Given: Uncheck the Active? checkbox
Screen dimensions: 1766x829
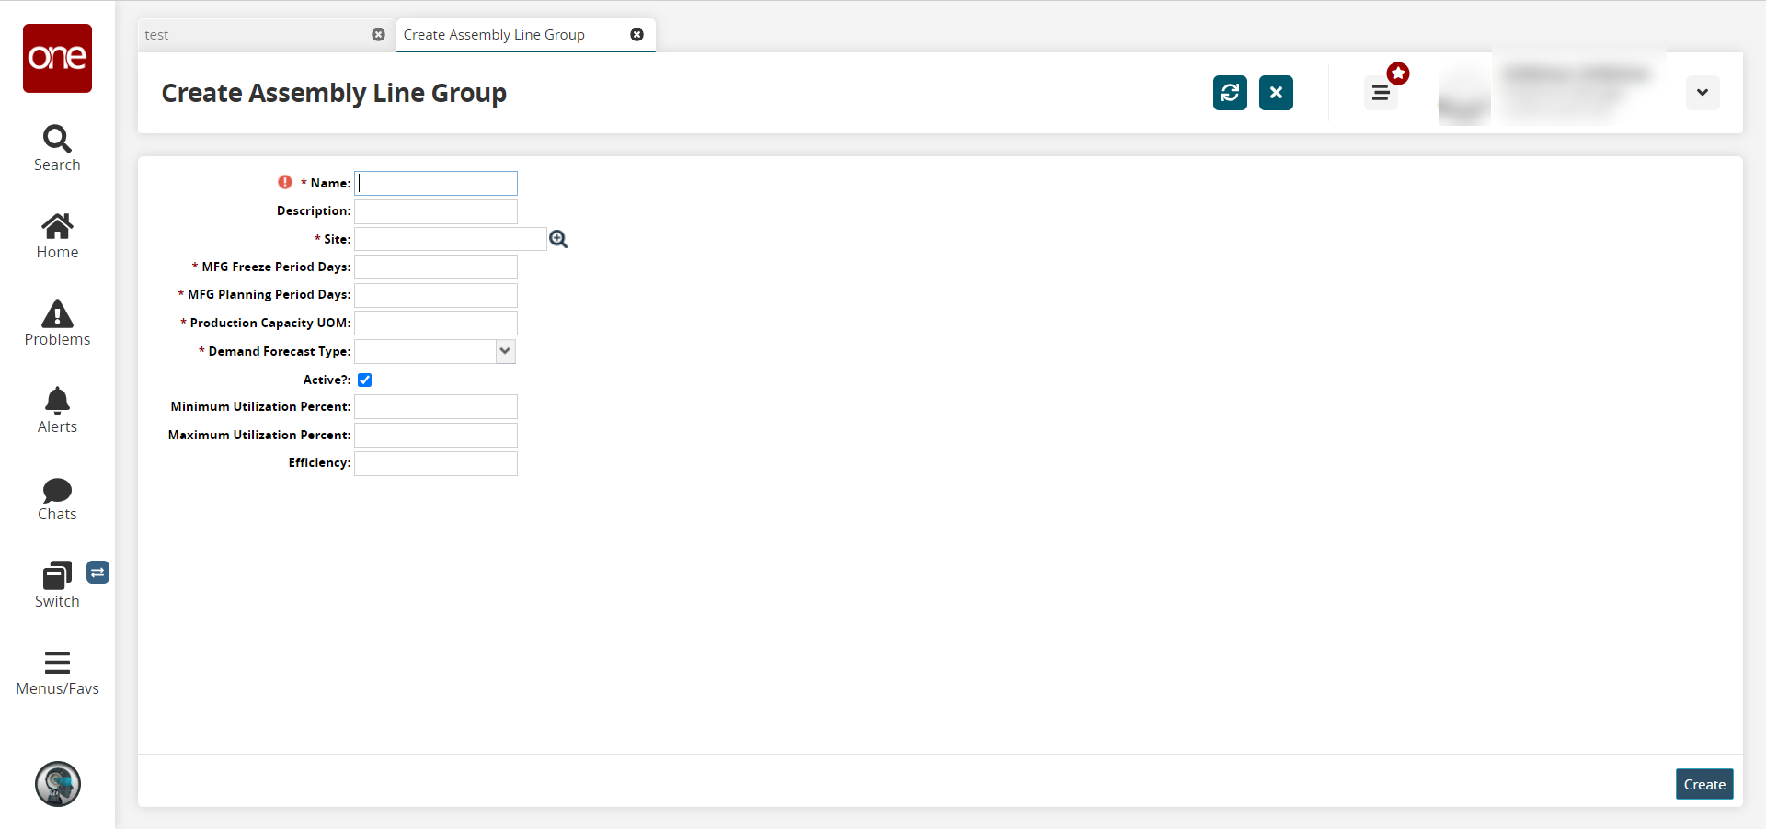Looking at the screenshot, I should click(x=365, y=380).
